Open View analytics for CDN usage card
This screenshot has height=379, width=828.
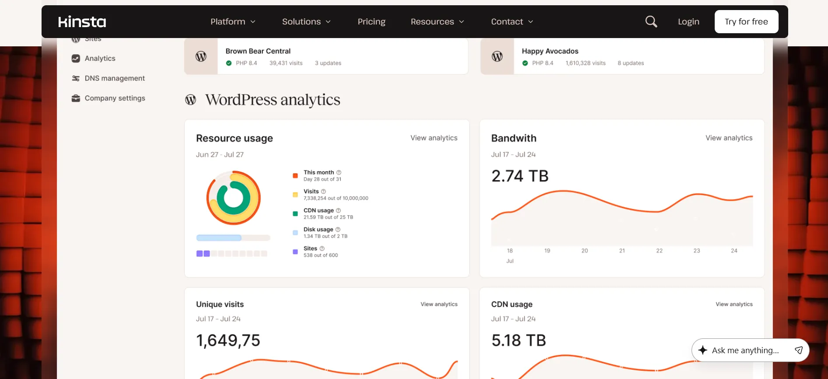pos(734,304)
